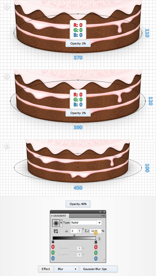Select the right transparent gradient stop
The image size is (156, 276).
96,242
